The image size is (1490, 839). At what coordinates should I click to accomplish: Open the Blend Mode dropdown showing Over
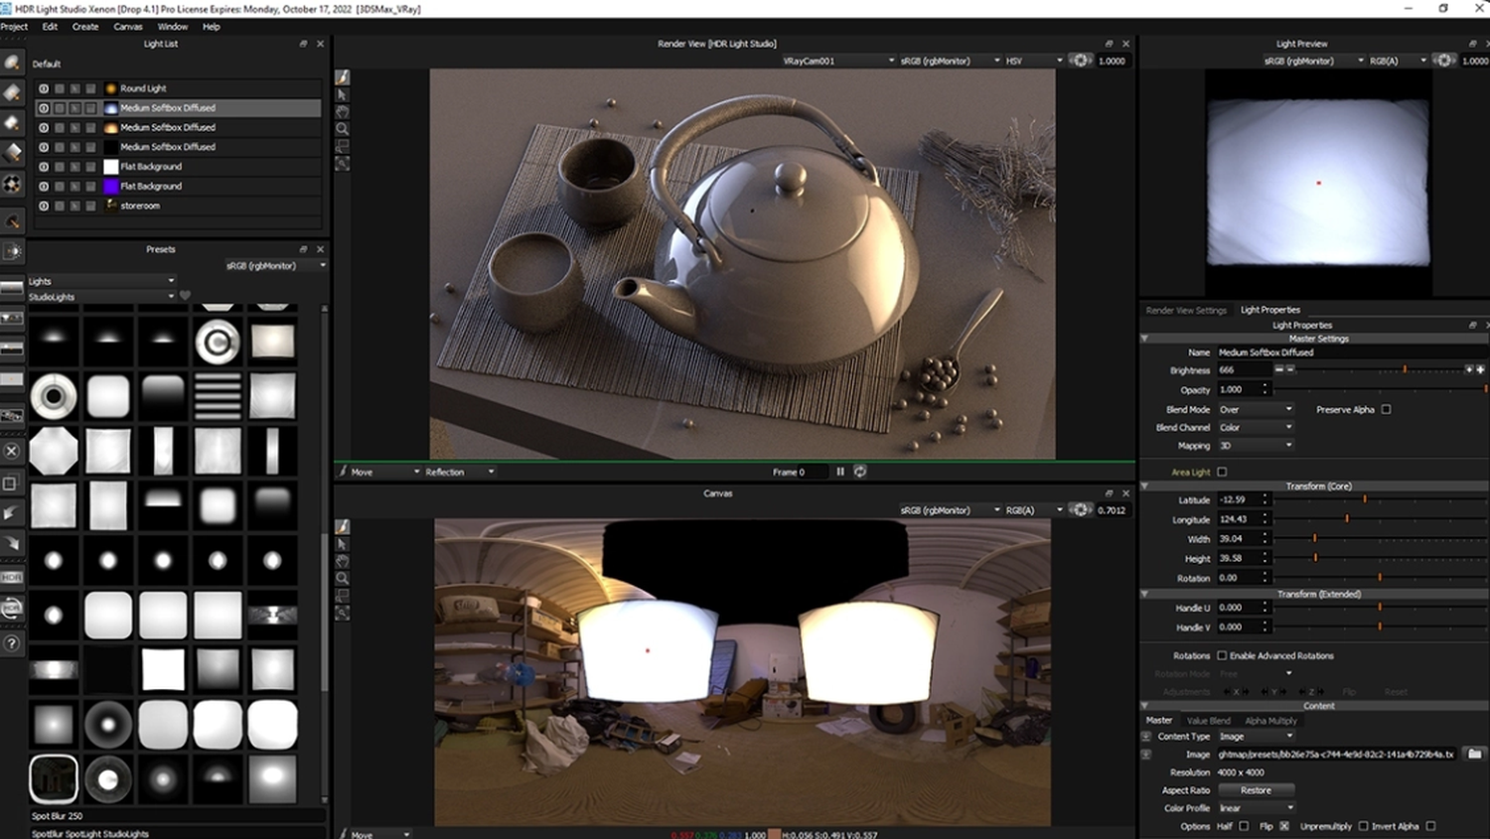click(1255, 408)
